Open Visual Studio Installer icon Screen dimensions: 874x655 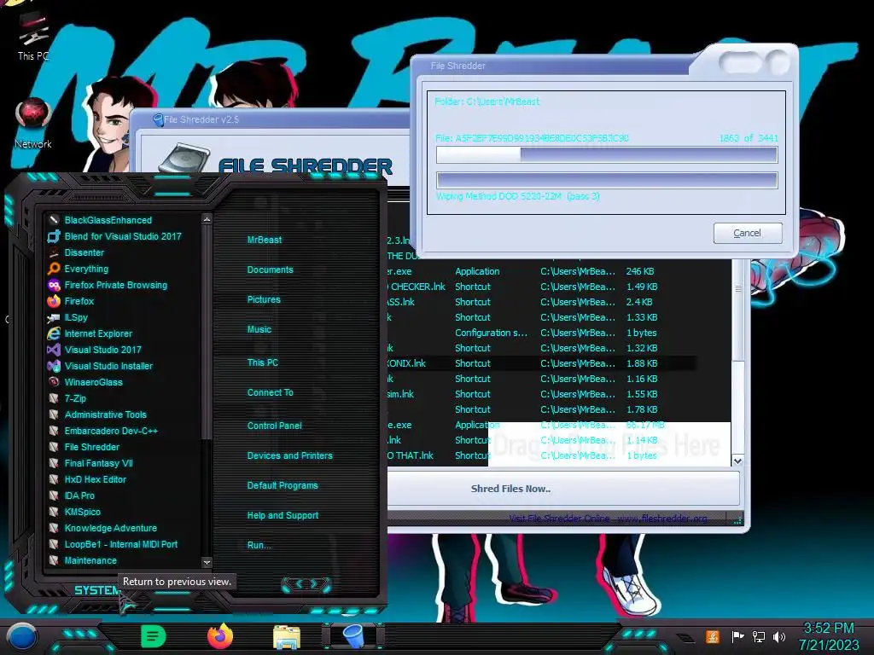coord(54,365)
